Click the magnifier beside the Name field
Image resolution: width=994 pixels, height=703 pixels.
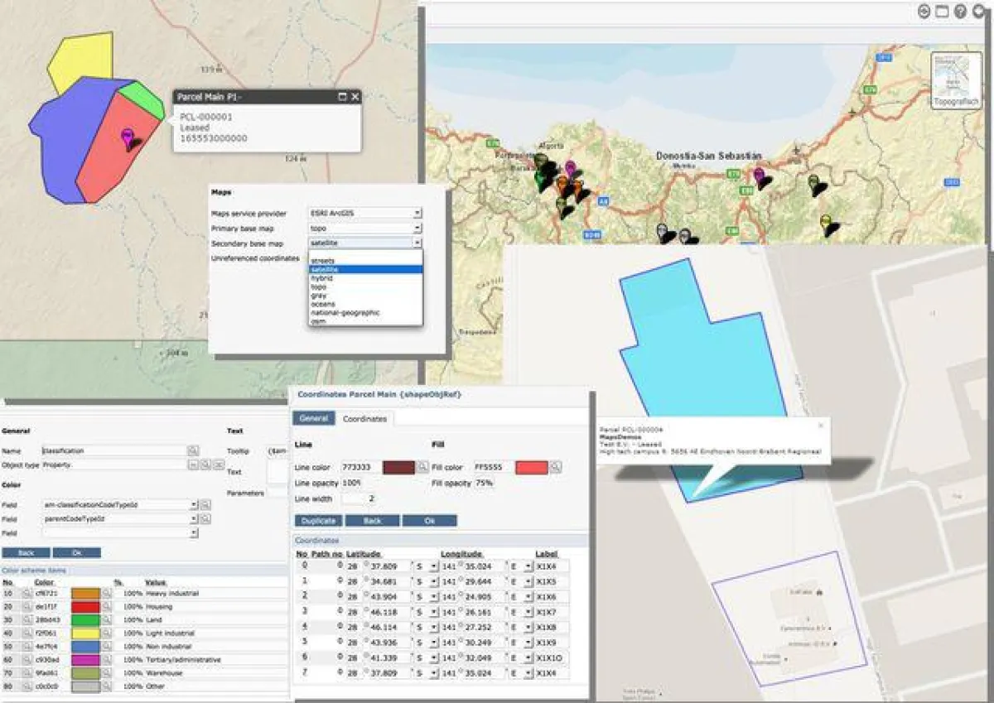tap(191, 450)
